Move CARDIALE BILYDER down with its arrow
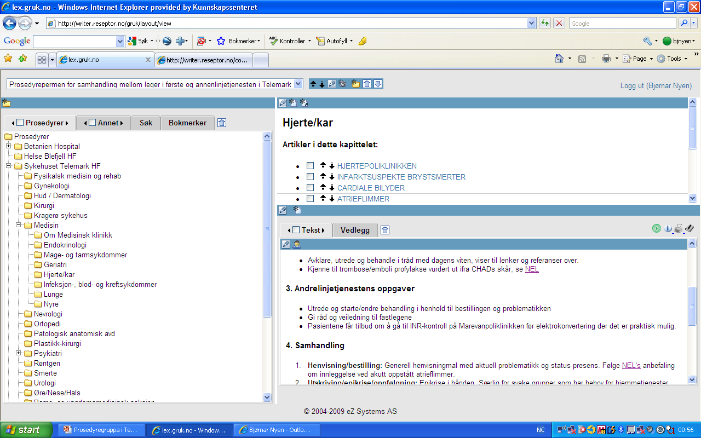701x438 pixels. 332,187
